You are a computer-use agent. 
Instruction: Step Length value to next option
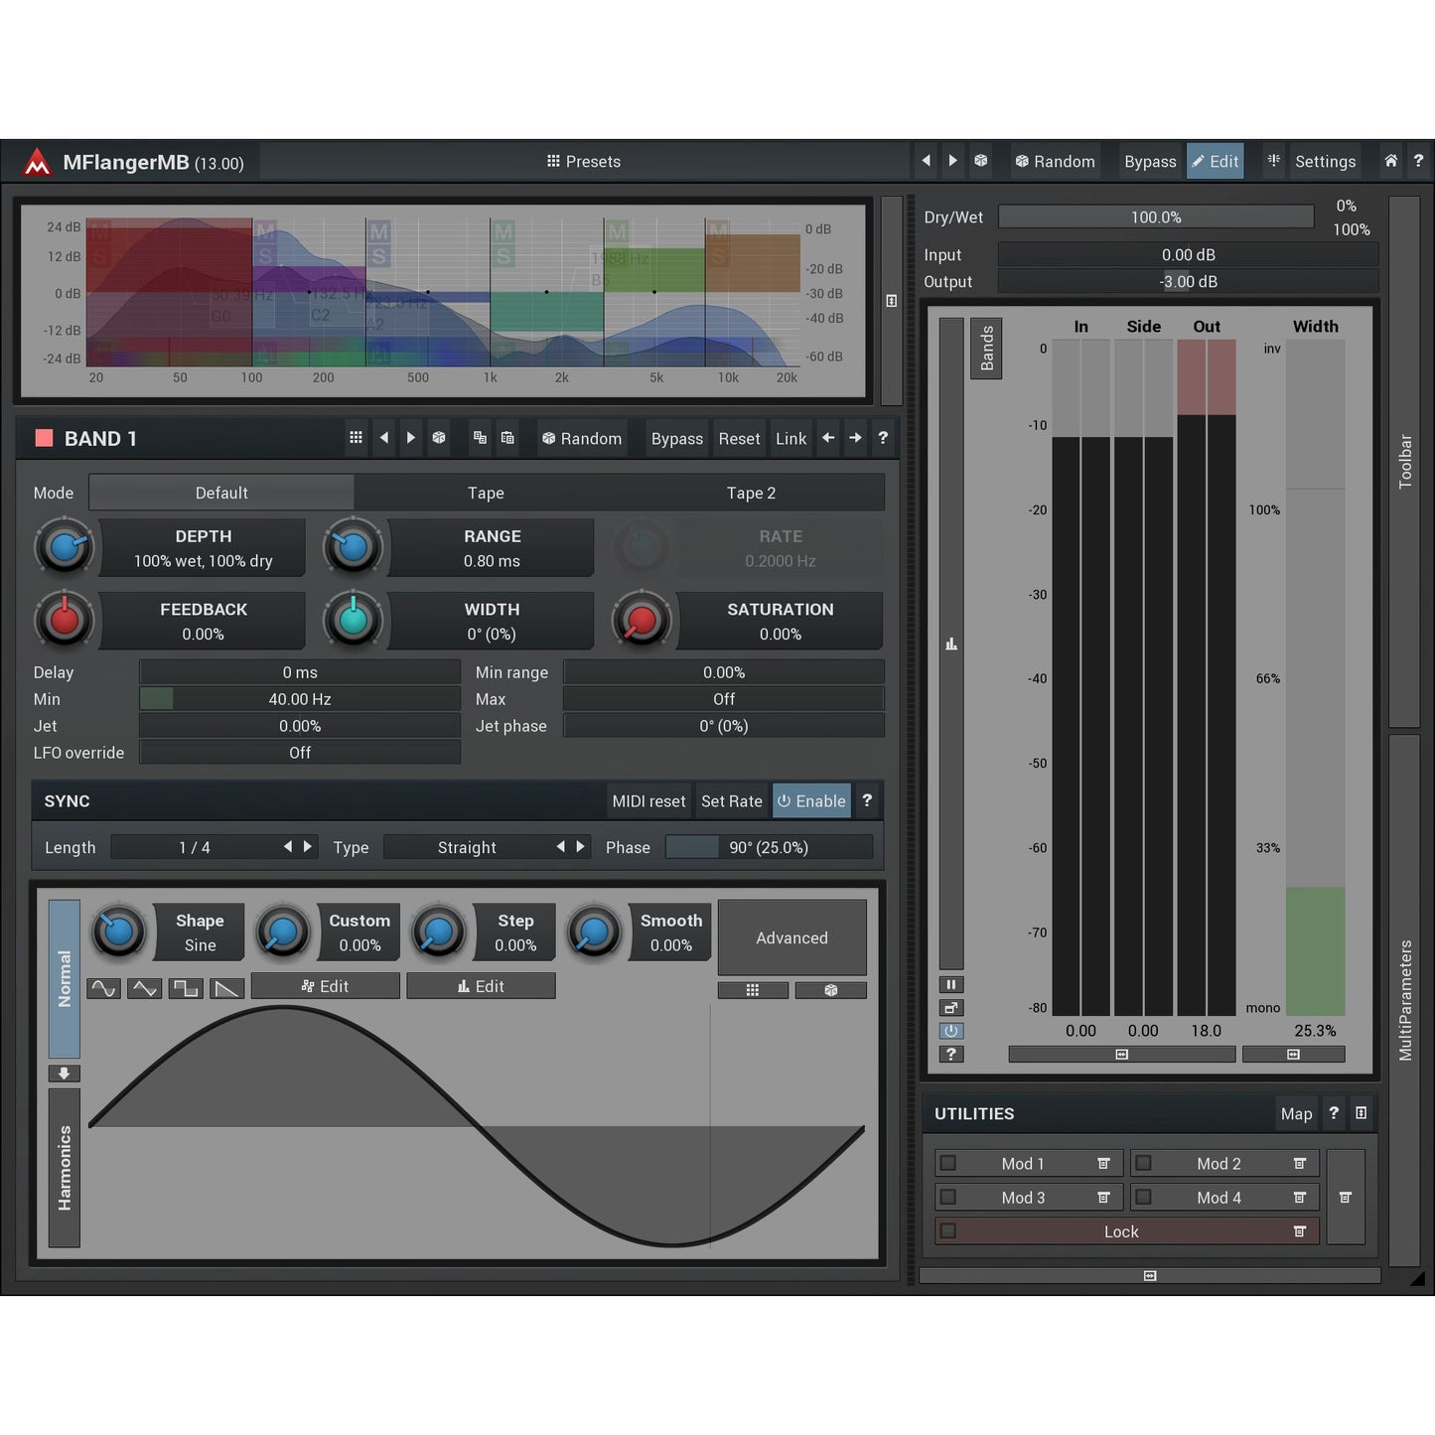click(308, 847)
